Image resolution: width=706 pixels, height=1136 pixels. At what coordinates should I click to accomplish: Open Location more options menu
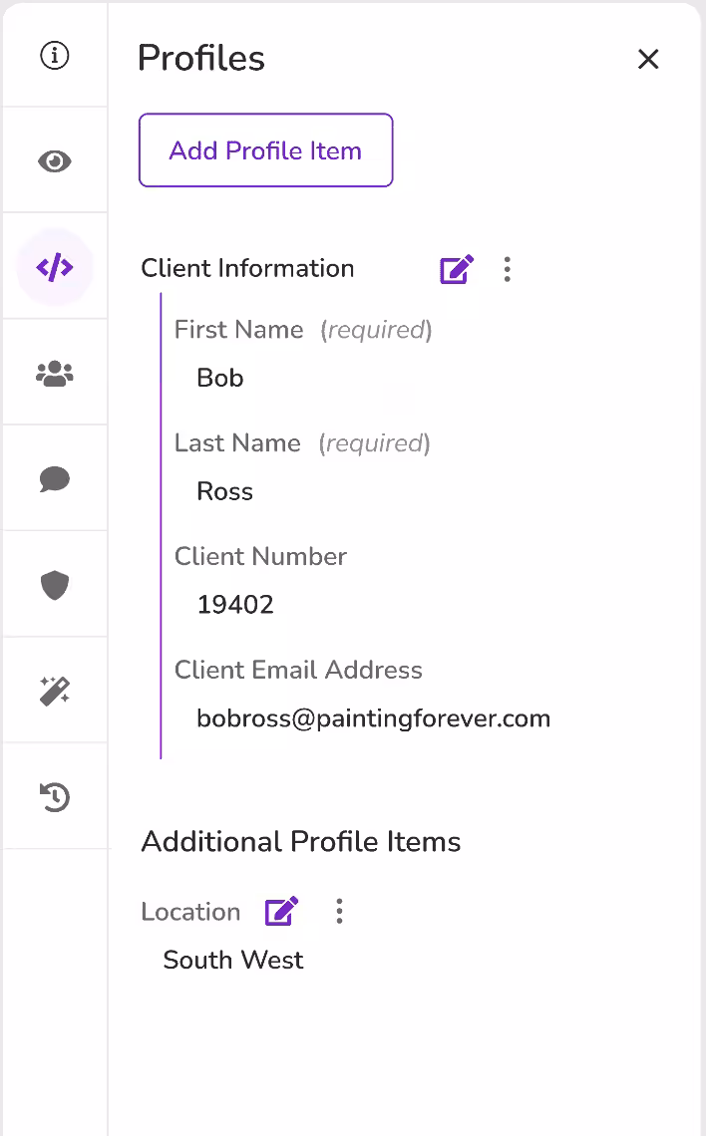(339, 912)
